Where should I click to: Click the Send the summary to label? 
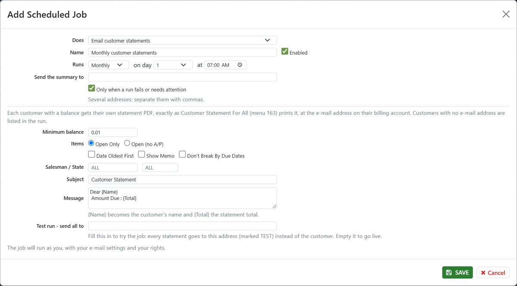coord(59,77)
